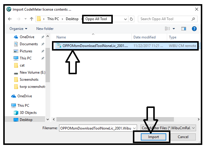
Task: Select Desktop in the navigation tree
Action: click(x=26, y=120)
